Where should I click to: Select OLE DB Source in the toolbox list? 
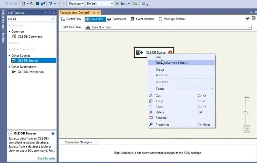click(34, 60)
